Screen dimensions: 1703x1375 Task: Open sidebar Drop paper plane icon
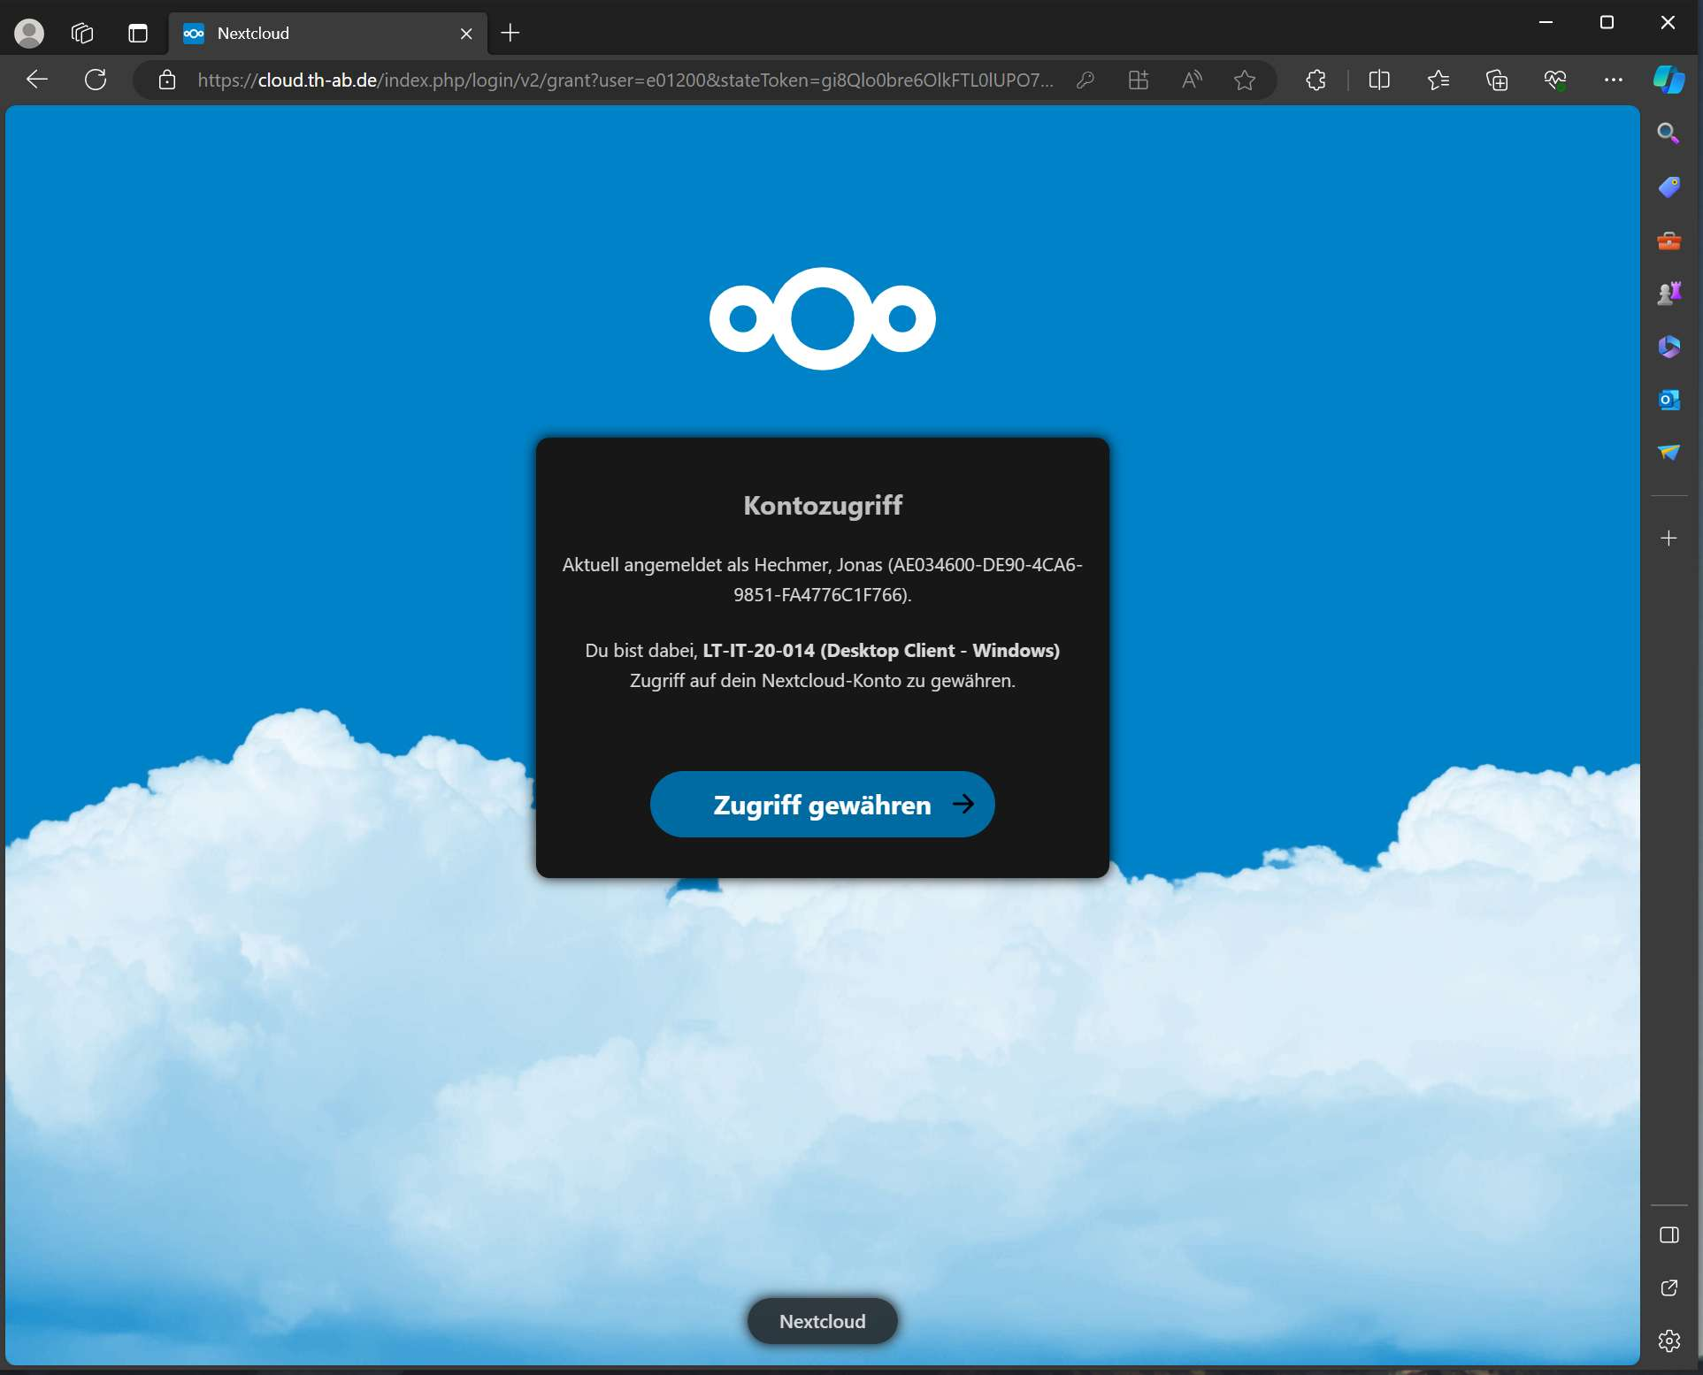tap(1668, 453)
